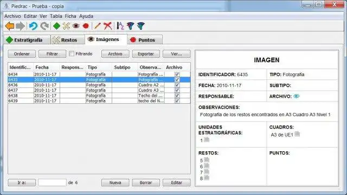Open the sheet icon next to A3 de UE1
Viewport: 347px width, 195px height.
click(x=297, y=134)
